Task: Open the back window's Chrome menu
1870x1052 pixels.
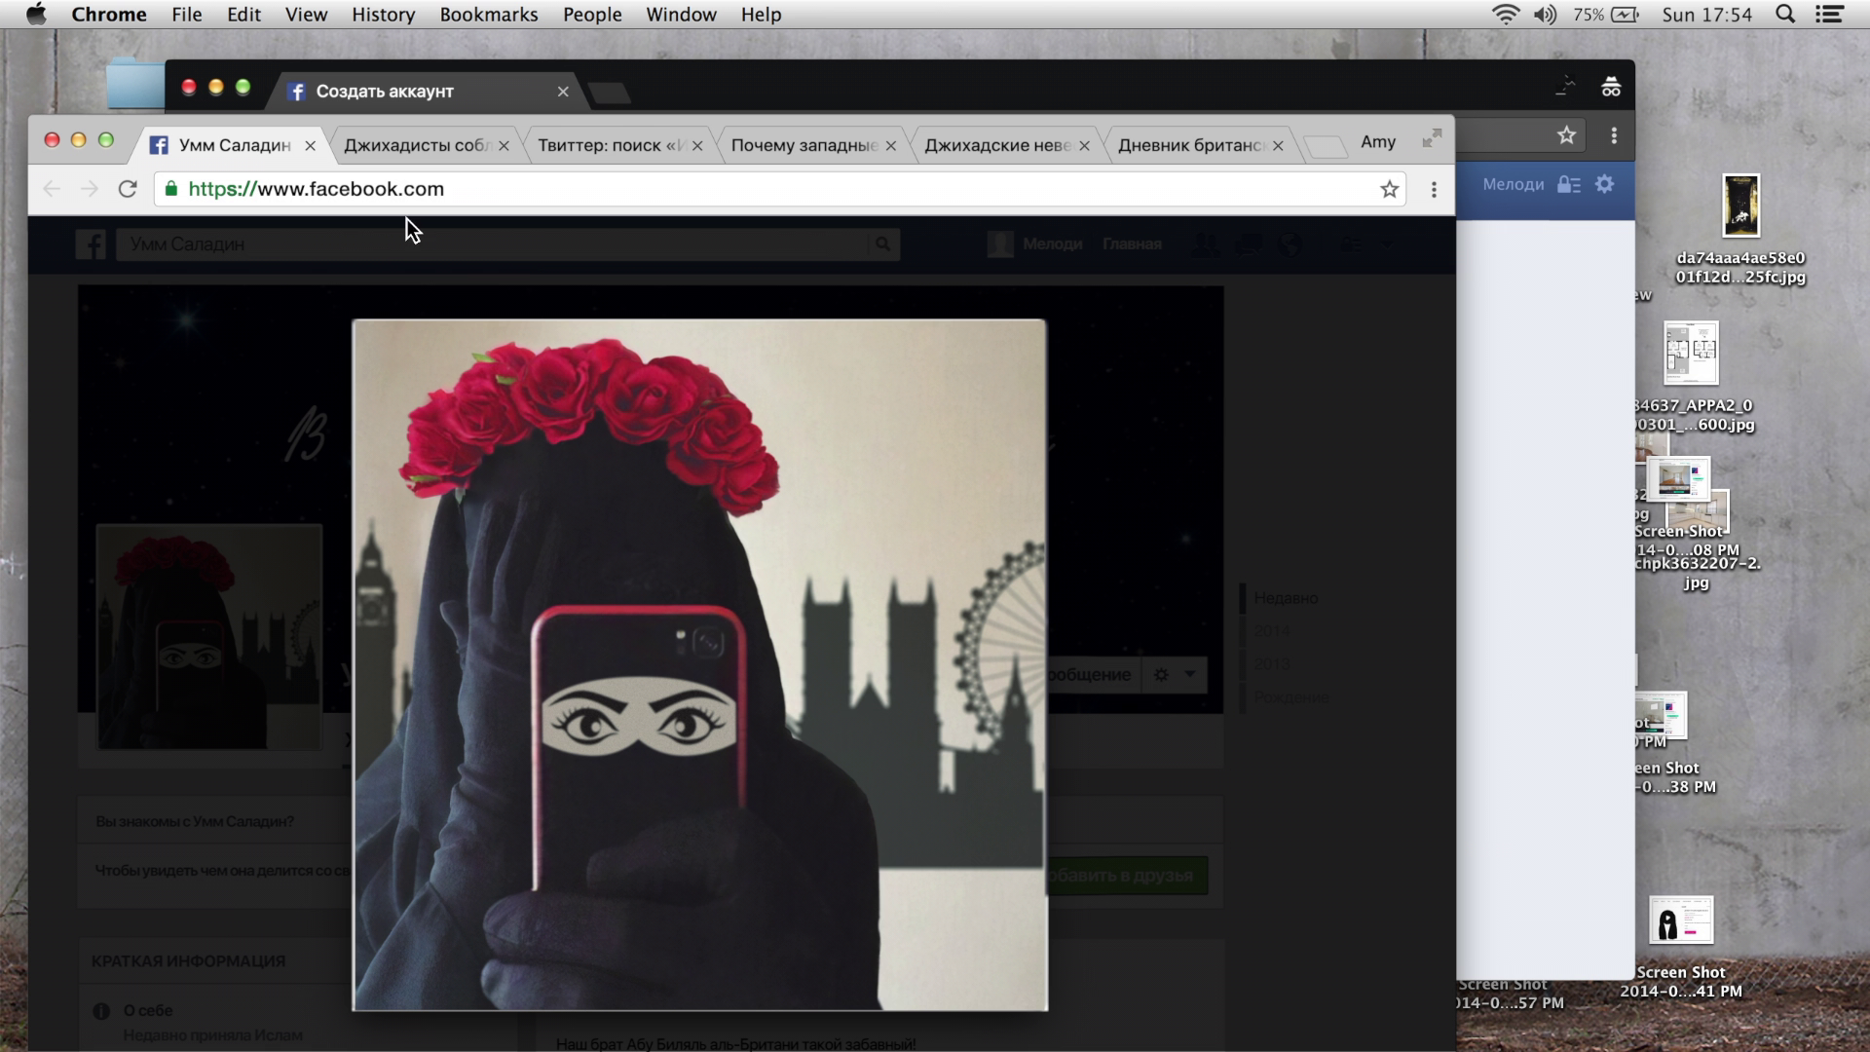Action: coord(1614,135)
